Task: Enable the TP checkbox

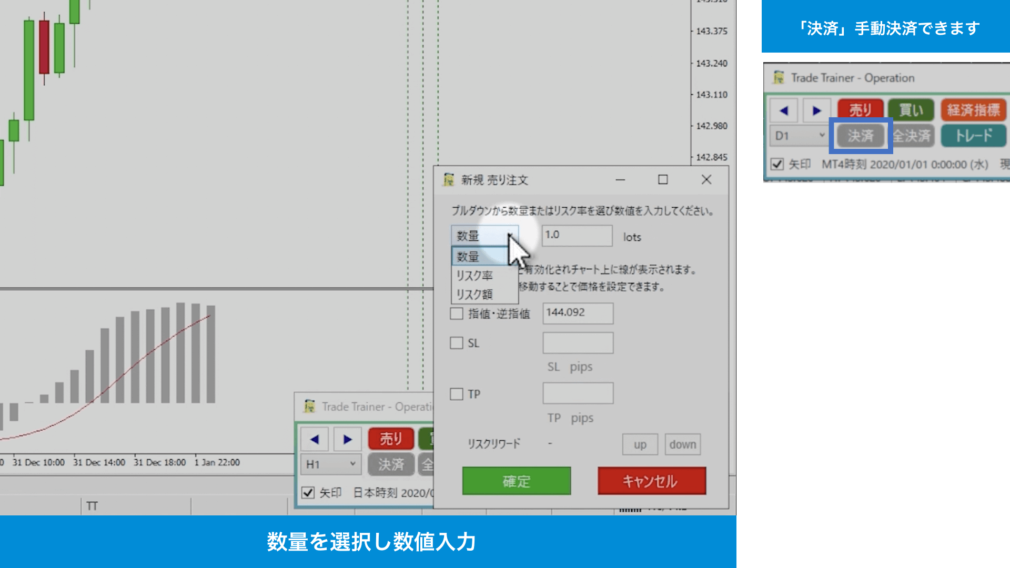Action: (x=455, y=393)
